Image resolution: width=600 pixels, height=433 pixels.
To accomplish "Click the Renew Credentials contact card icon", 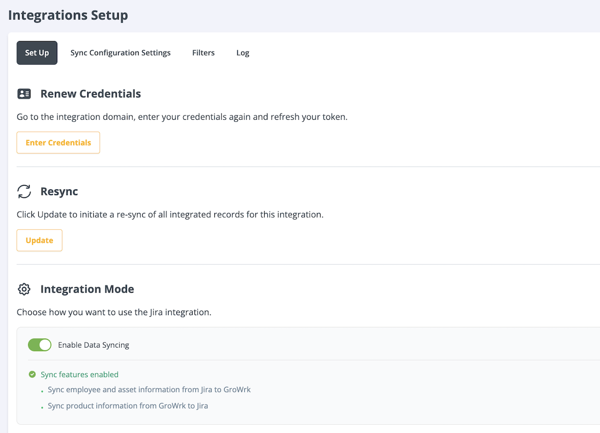I will [24, 93].
